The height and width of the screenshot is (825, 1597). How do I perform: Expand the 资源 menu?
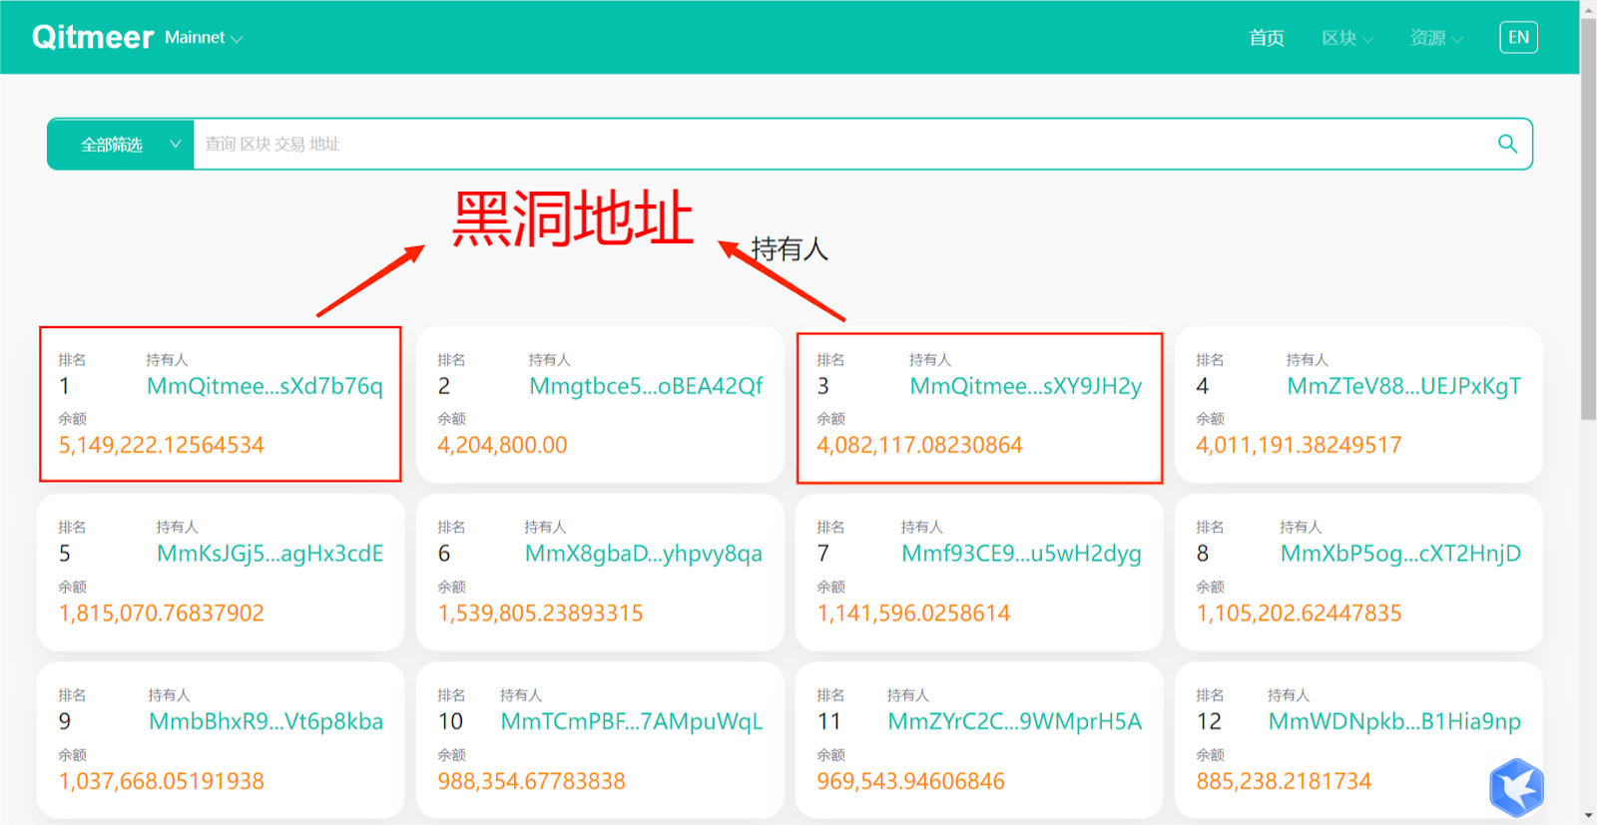(x=1436, y=38)
